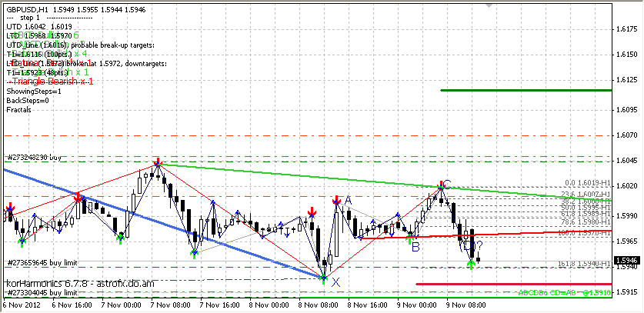Select the green up arrow near point B
Screen dimensions: 644x313
click(x=409, y=237)
